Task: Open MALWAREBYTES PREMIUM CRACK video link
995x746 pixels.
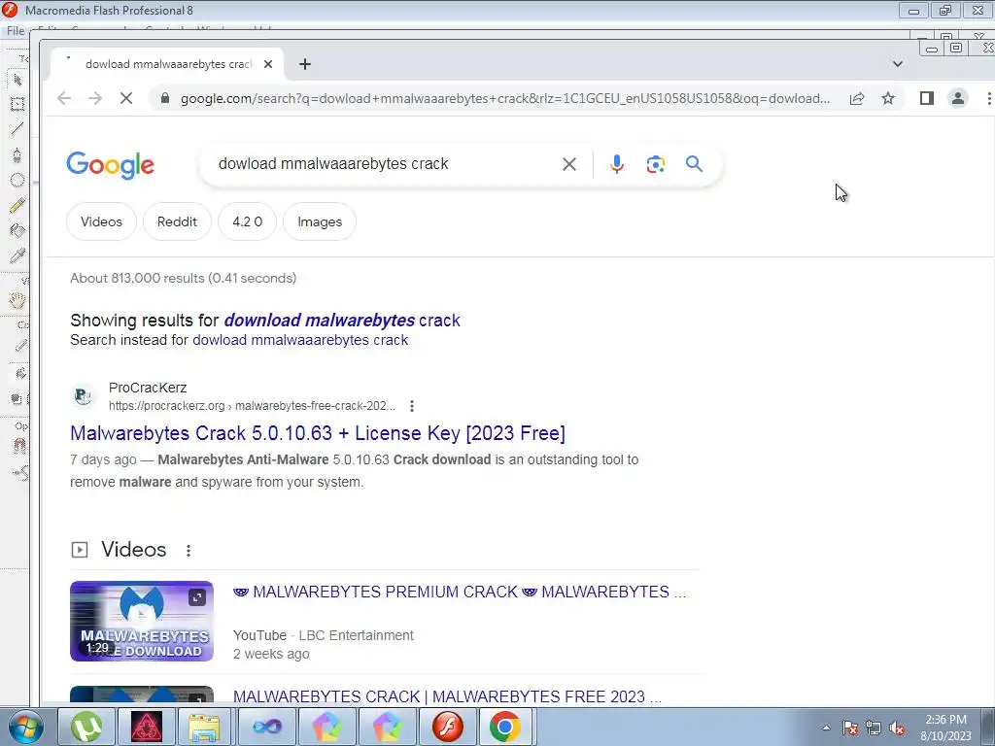Action: [459, 592]
